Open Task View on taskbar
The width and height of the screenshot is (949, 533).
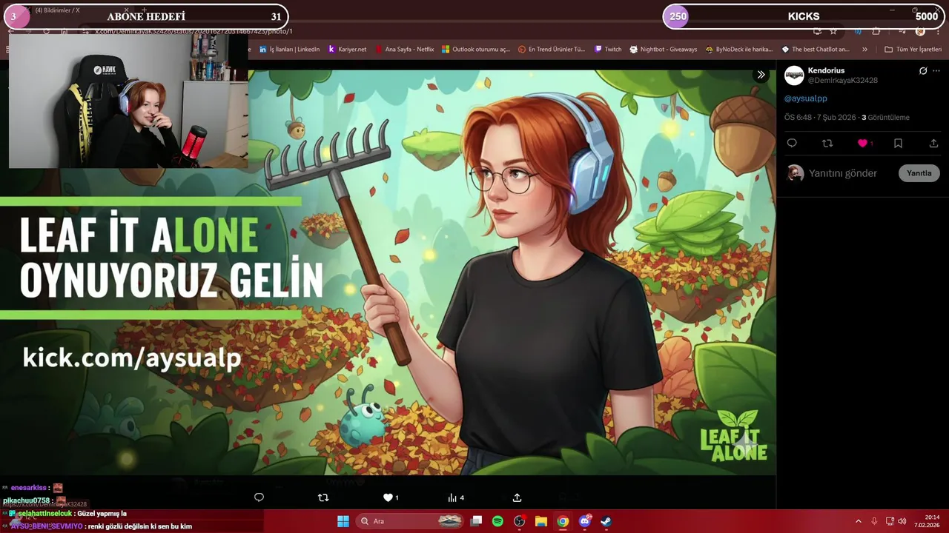pos(477,521)
